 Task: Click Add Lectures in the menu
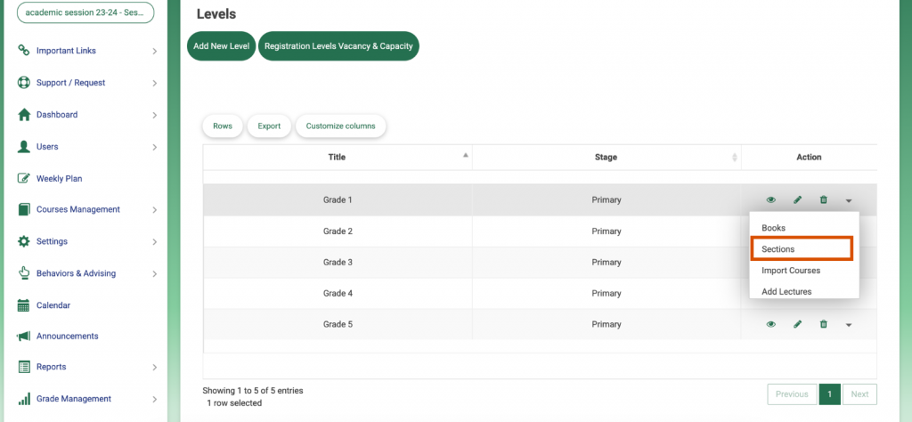(786, 292)
